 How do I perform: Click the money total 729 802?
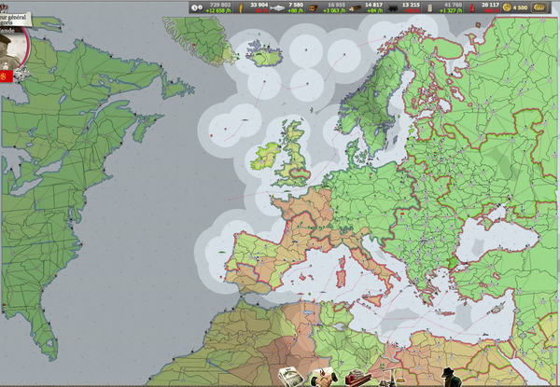[220, 5]
